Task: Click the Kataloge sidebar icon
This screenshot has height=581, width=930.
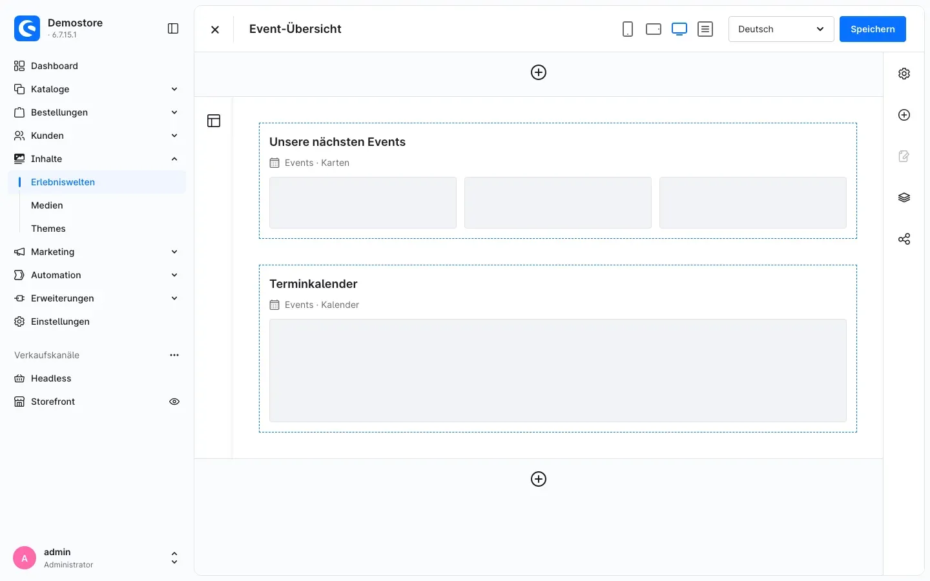Action: 19,89
